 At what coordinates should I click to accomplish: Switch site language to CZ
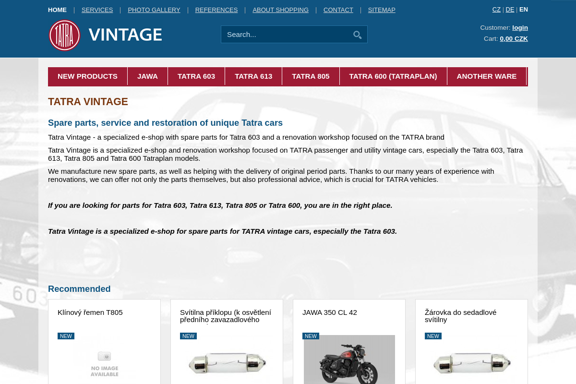[x=496, y=9]
